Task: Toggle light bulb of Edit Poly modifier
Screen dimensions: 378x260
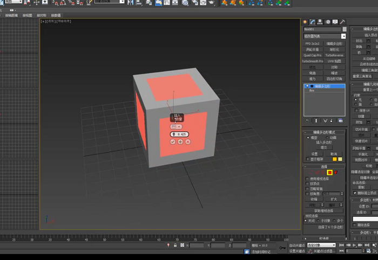Action: (x=307, y=86)
